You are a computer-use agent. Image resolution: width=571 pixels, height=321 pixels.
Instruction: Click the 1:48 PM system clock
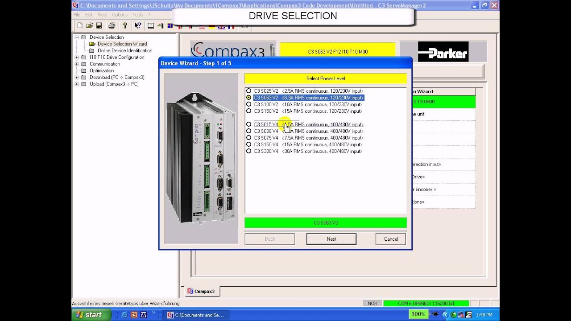coord(484,315)
